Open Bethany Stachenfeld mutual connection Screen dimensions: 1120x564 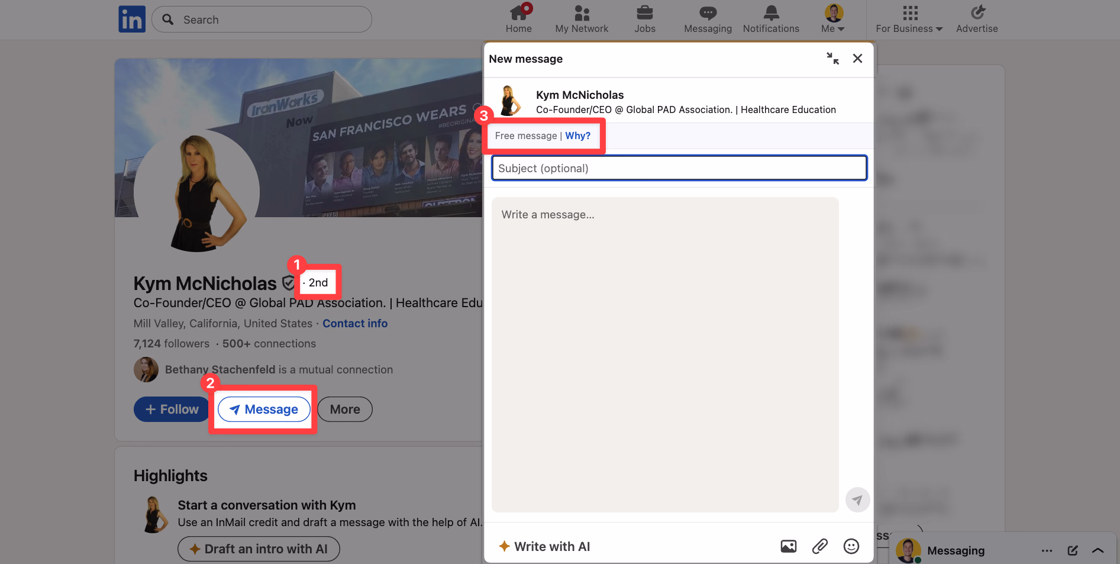click(x=279, y=370)
